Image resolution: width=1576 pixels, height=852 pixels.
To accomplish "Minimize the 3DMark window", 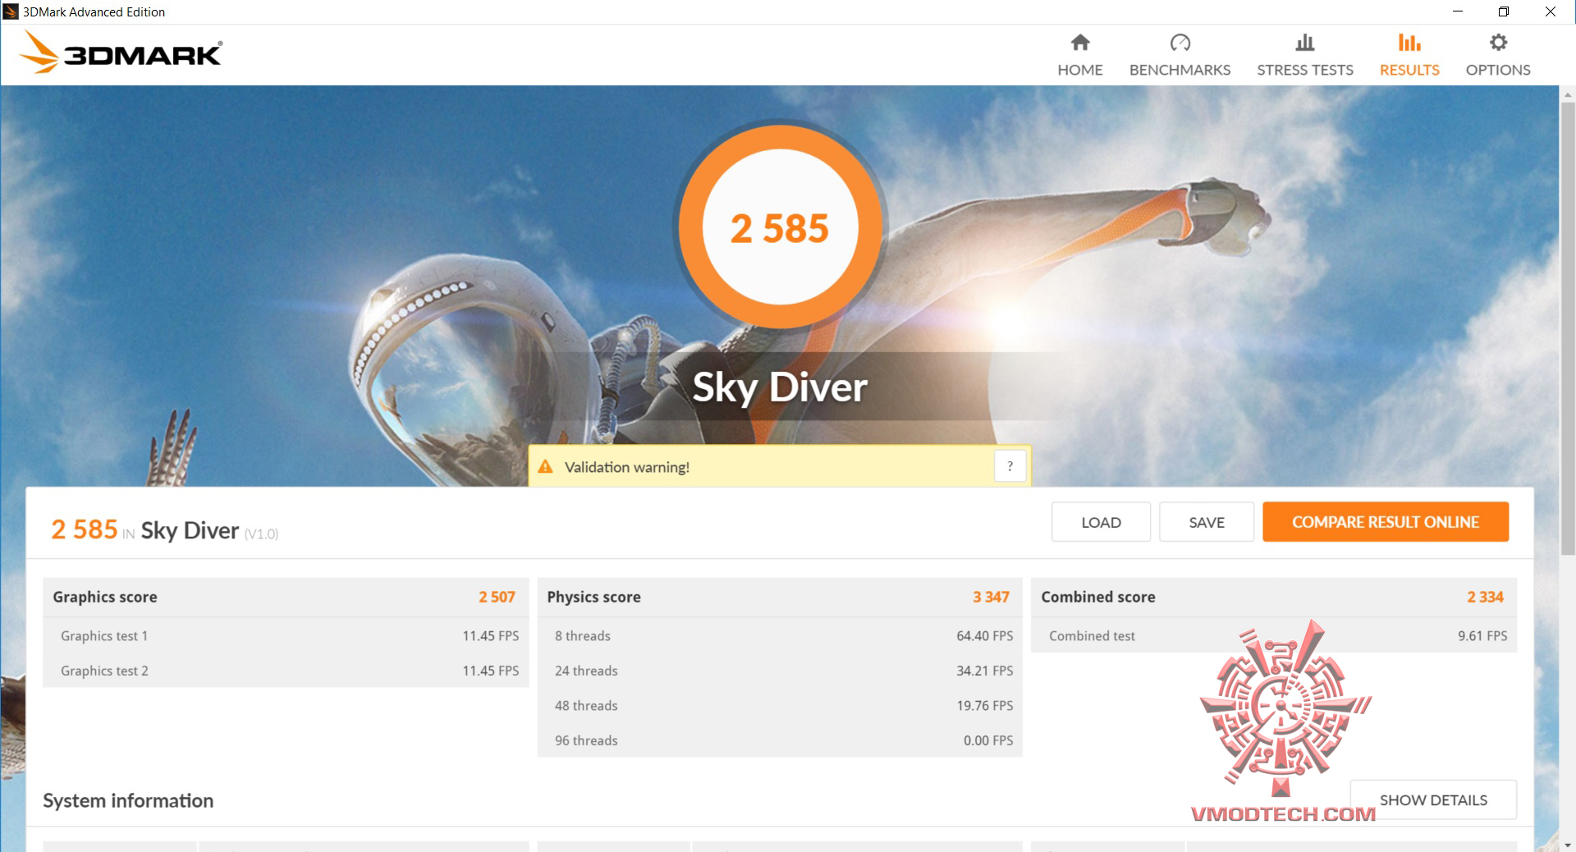I will tap(1458, 11).
